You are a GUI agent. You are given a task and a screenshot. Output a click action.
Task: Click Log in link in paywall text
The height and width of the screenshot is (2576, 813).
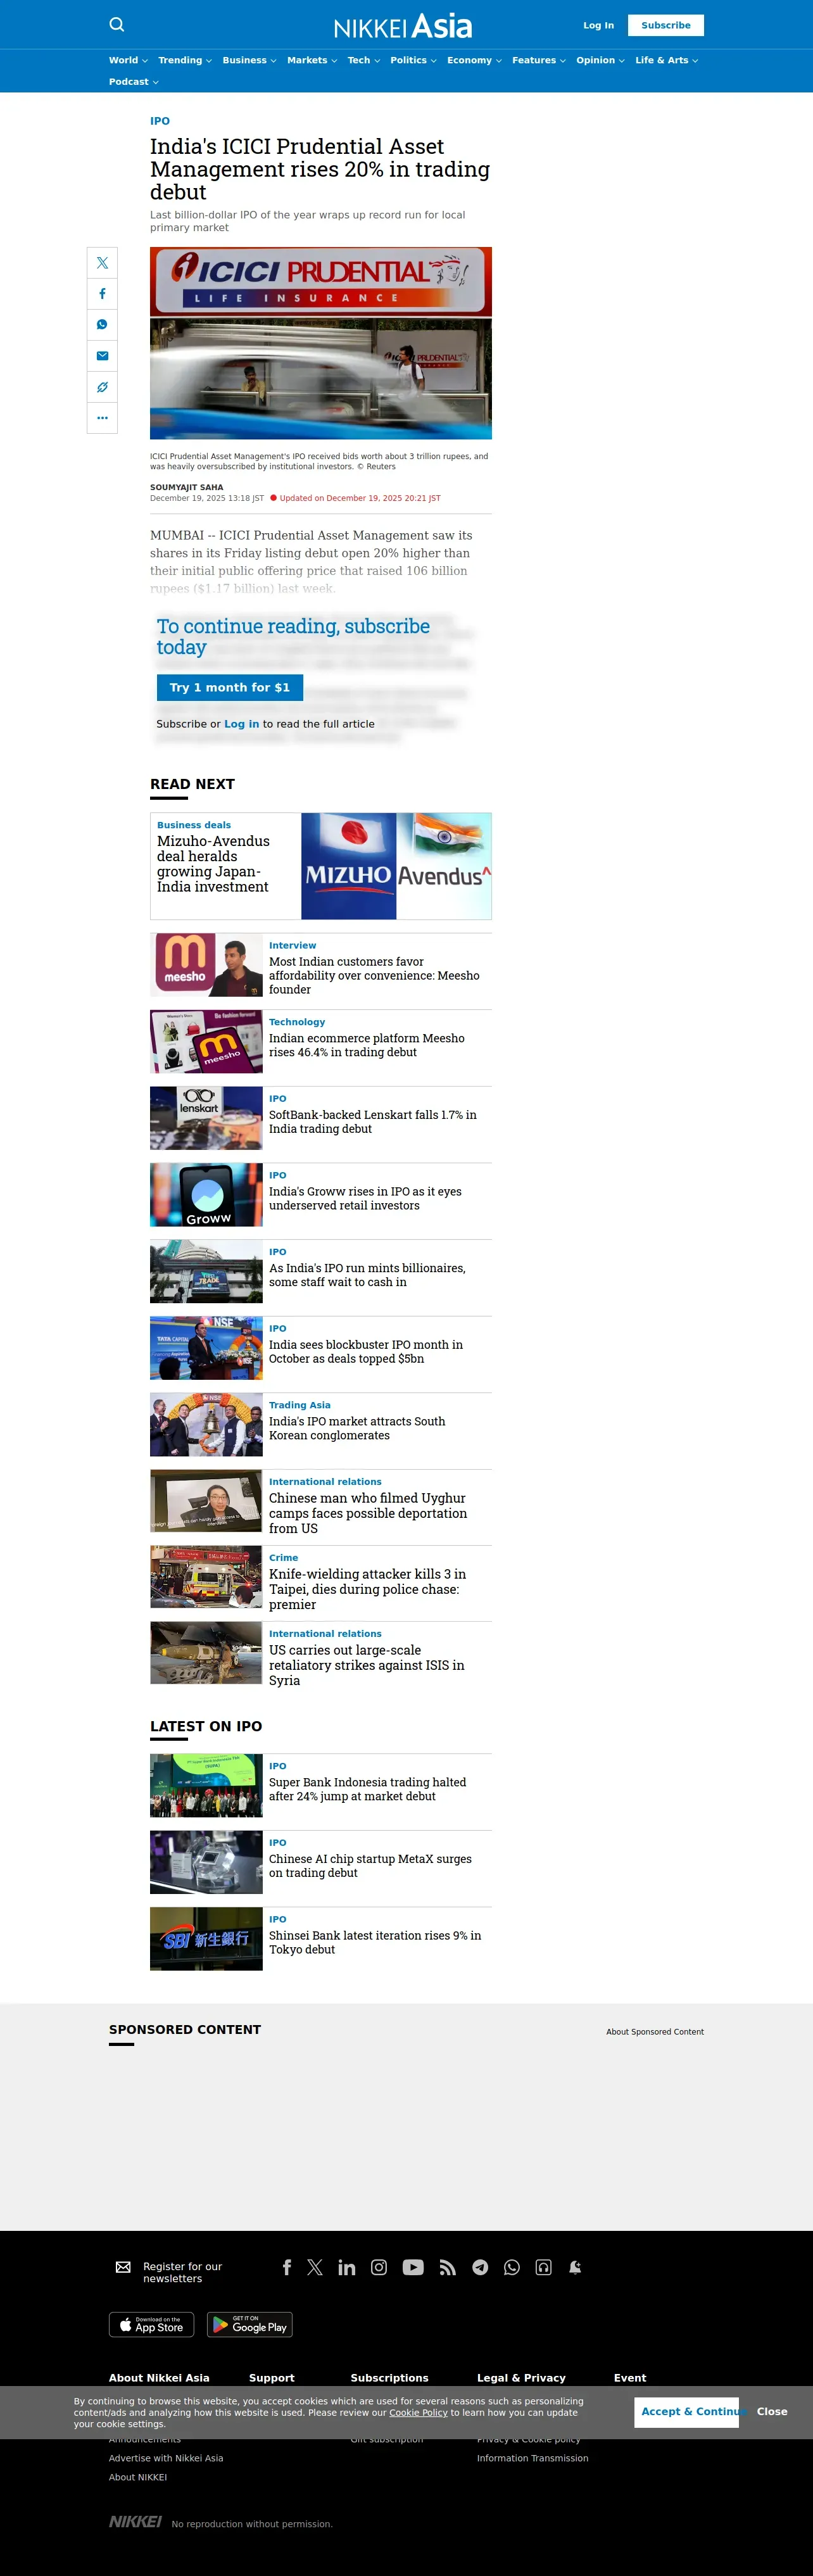[242, 724]
